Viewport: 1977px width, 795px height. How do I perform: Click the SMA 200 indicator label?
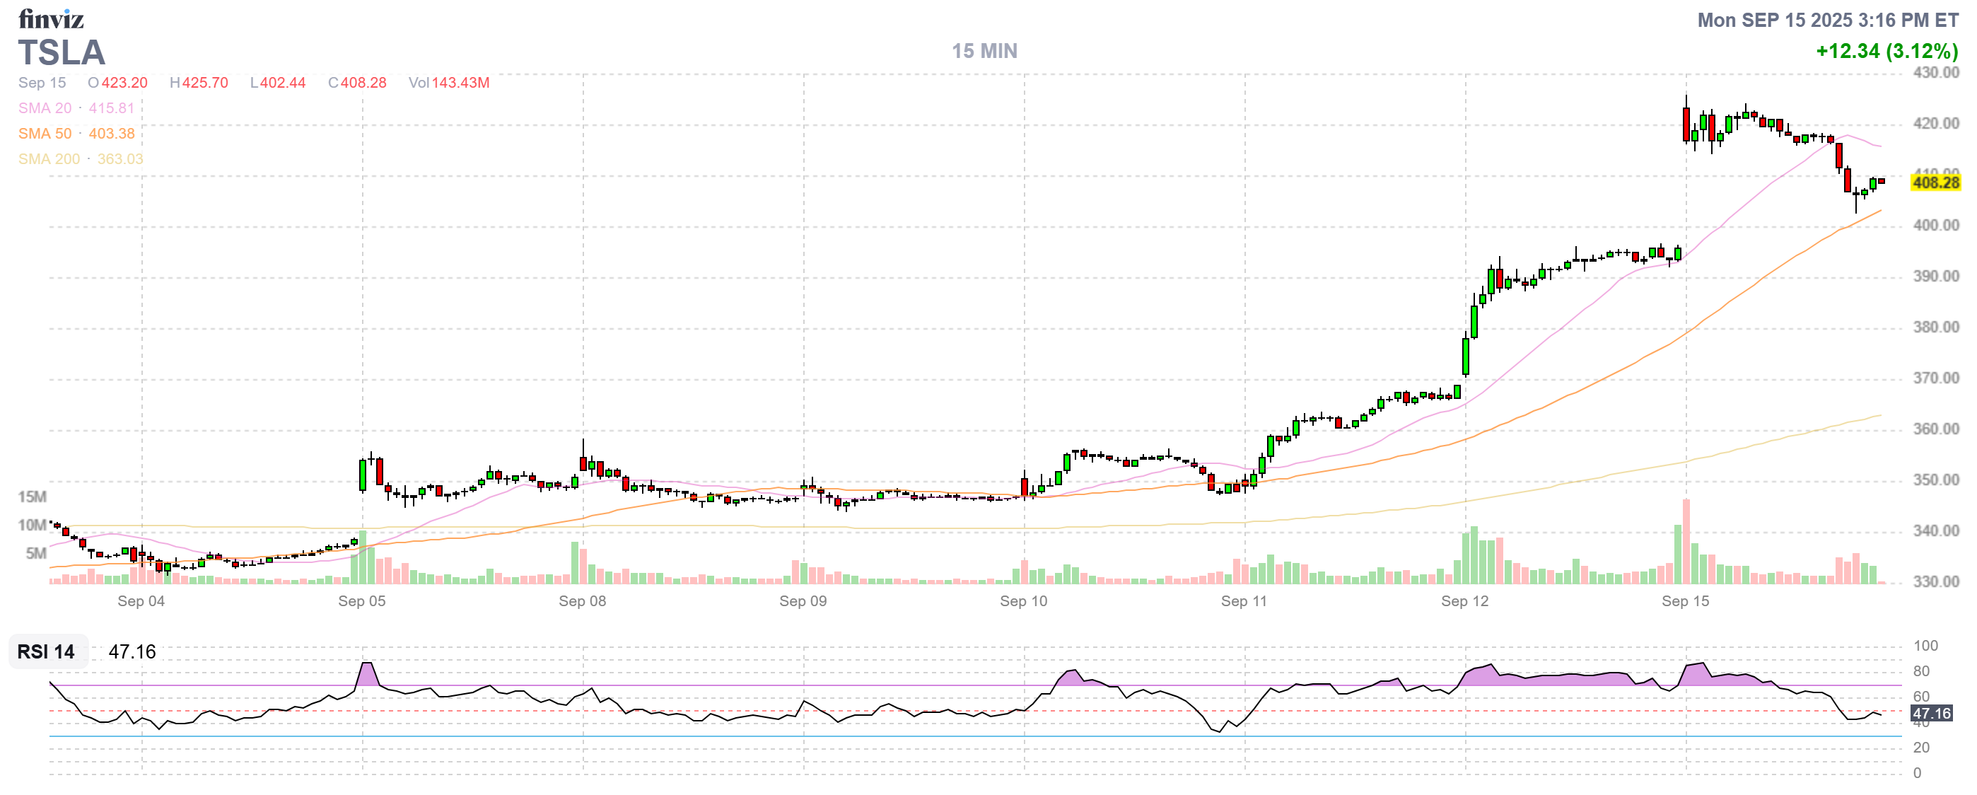[x=48, y=159]
